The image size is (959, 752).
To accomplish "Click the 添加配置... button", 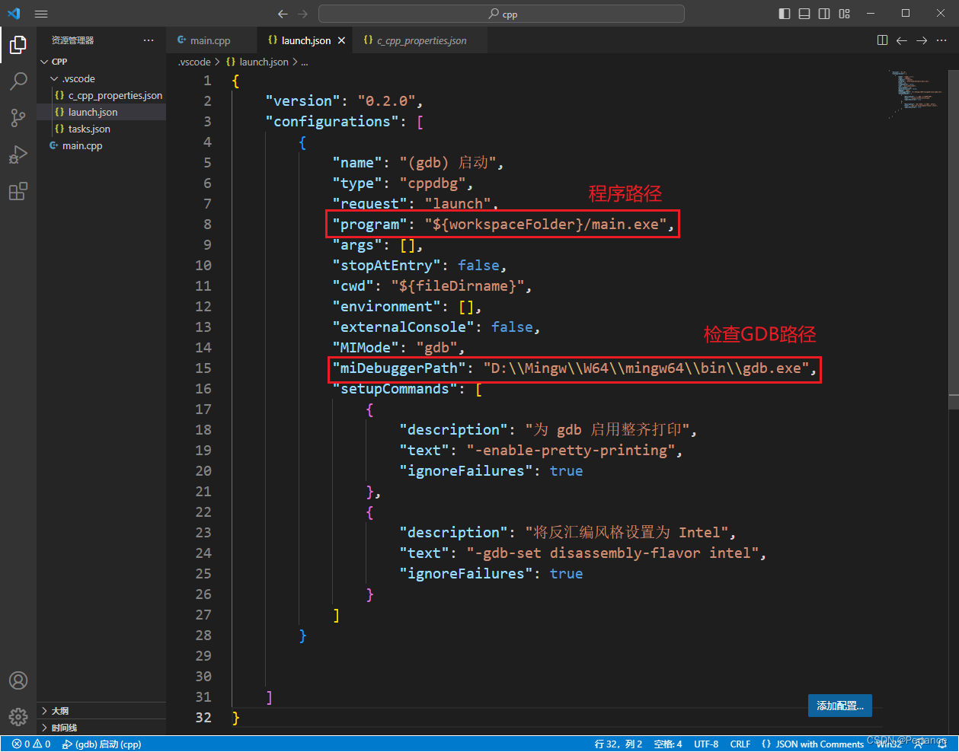I will pos(840,706).
